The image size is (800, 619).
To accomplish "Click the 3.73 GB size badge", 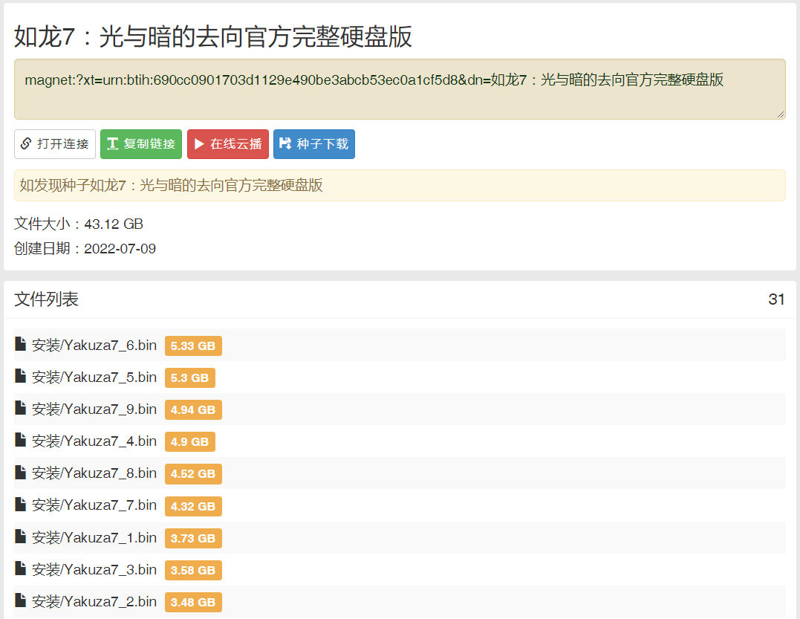I will click(193, 538).
